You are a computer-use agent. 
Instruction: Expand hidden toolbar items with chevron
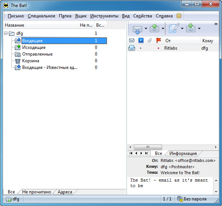click(x=216, y=24)
